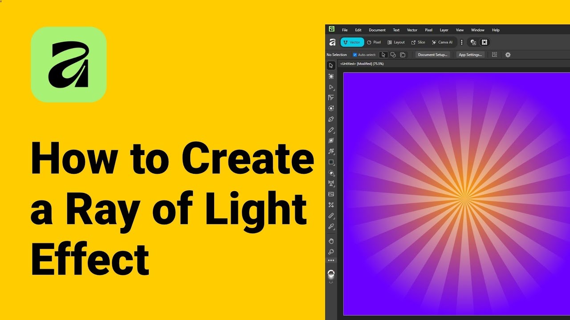Select the Color Picker eyedropper tool
The height and width of the screenshot is (320, 570).
point(331,226)
